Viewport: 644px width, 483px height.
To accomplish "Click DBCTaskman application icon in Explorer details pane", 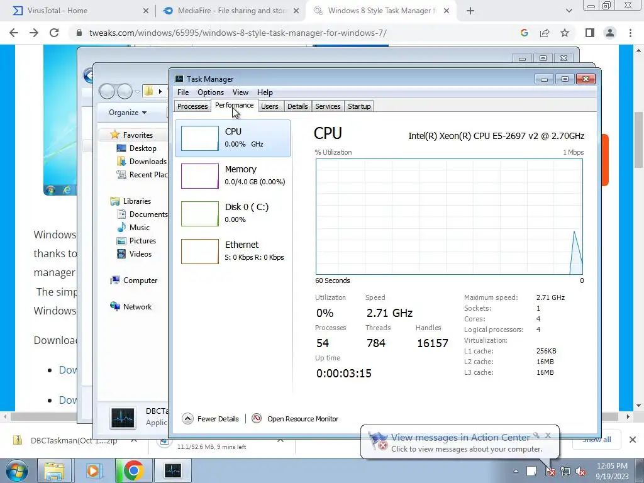I will coord(123,418).
